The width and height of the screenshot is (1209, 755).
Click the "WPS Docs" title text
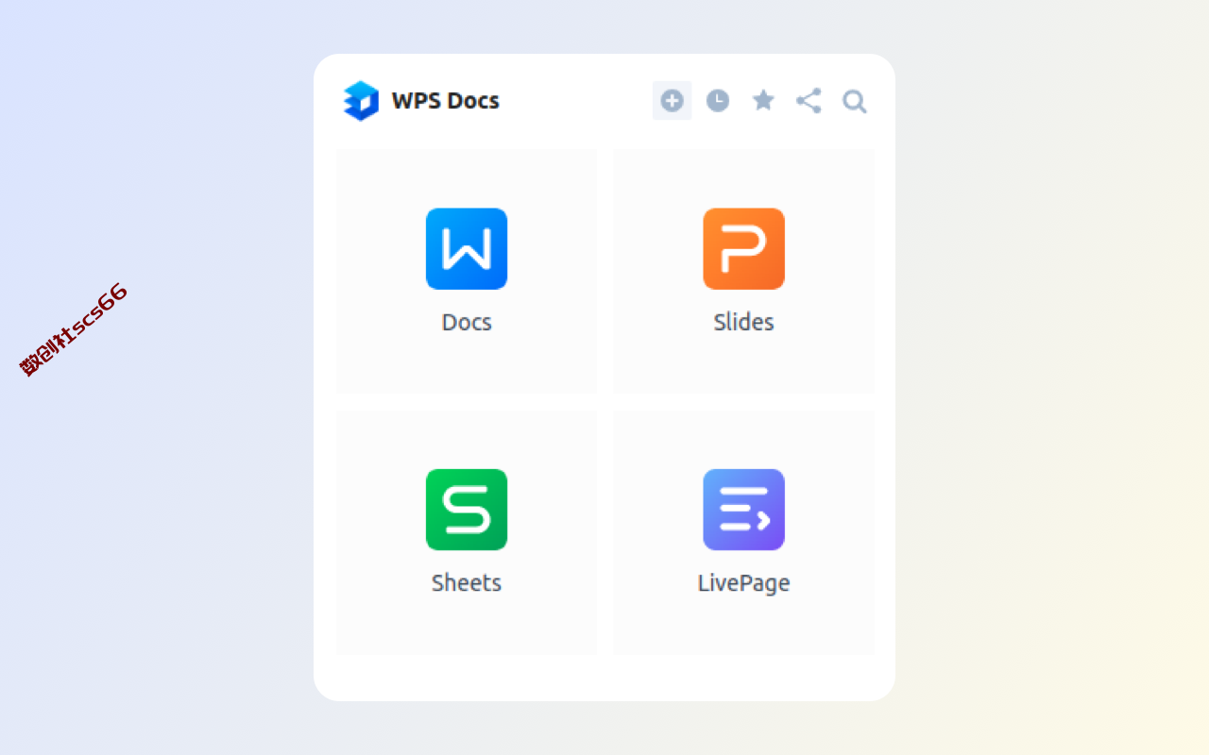click(x=446, y=101)
